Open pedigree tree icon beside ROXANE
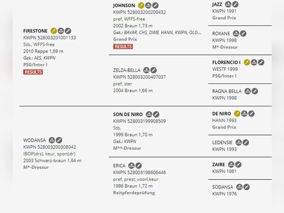 point(236,33)
